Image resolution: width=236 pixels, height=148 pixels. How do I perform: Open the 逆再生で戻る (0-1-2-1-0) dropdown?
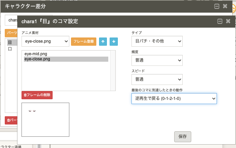(174, 98)
